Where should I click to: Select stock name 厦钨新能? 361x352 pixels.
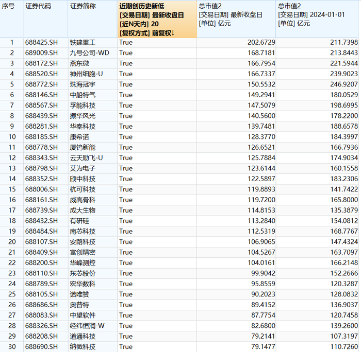(83, 147)
